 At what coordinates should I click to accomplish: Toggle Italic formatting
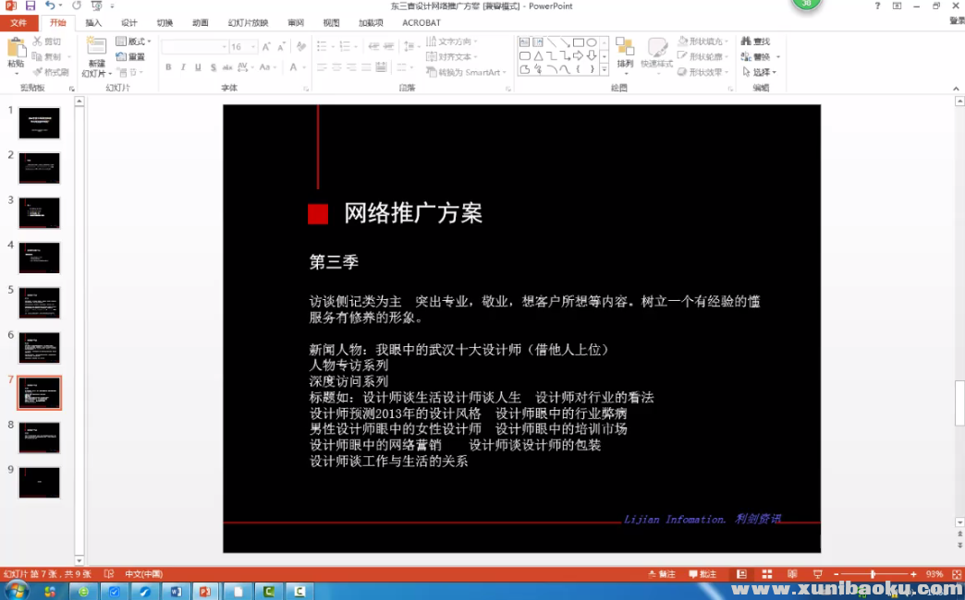click(183, 66)
